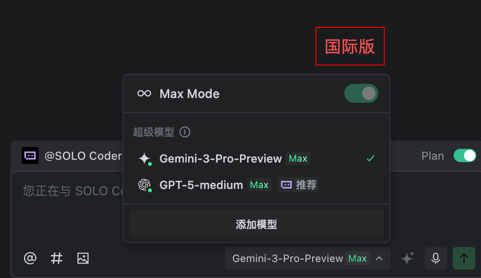Toggle the Max Mode switch
Screen dimensions: 481x278
point(361,93)
